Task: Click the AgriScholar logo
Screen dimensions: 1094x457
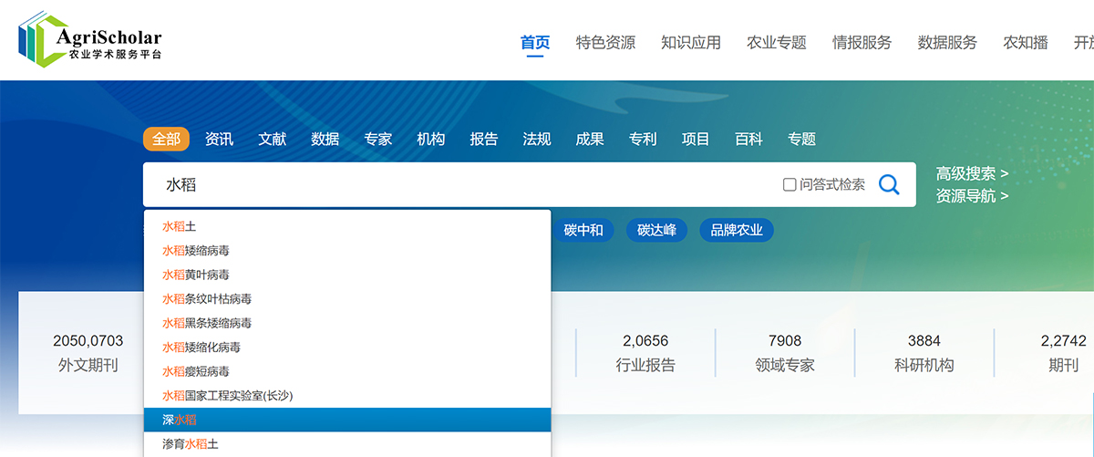Action: (x=89, y=41)
